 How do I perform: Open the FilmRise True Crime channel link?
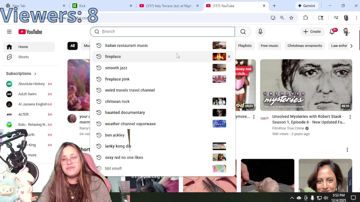coord(288,128)
